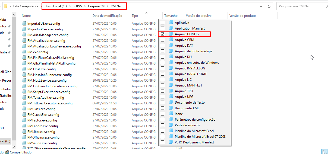The width and height of the screenshot is (328, 154).
Task: Click the RMLabore.exe.config file icon
Action: pyautogui.click(x=24, y=126)
